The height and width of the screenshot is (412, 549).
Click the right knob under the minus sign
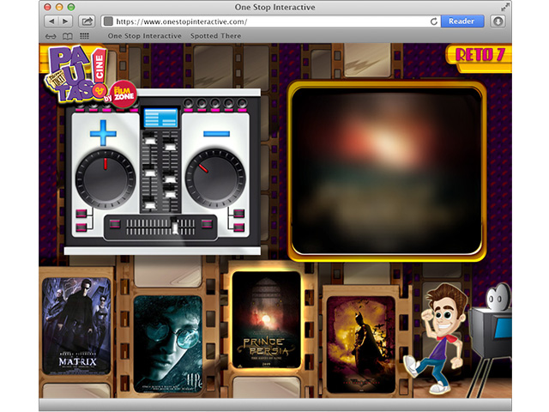215,179
